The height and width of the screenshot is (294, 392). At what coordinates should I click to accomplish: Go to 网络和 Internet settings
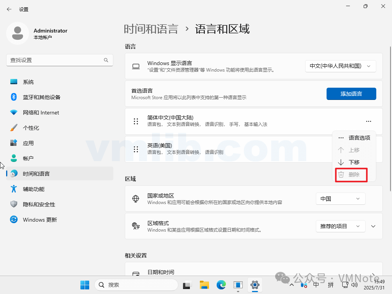pos(41,113)
